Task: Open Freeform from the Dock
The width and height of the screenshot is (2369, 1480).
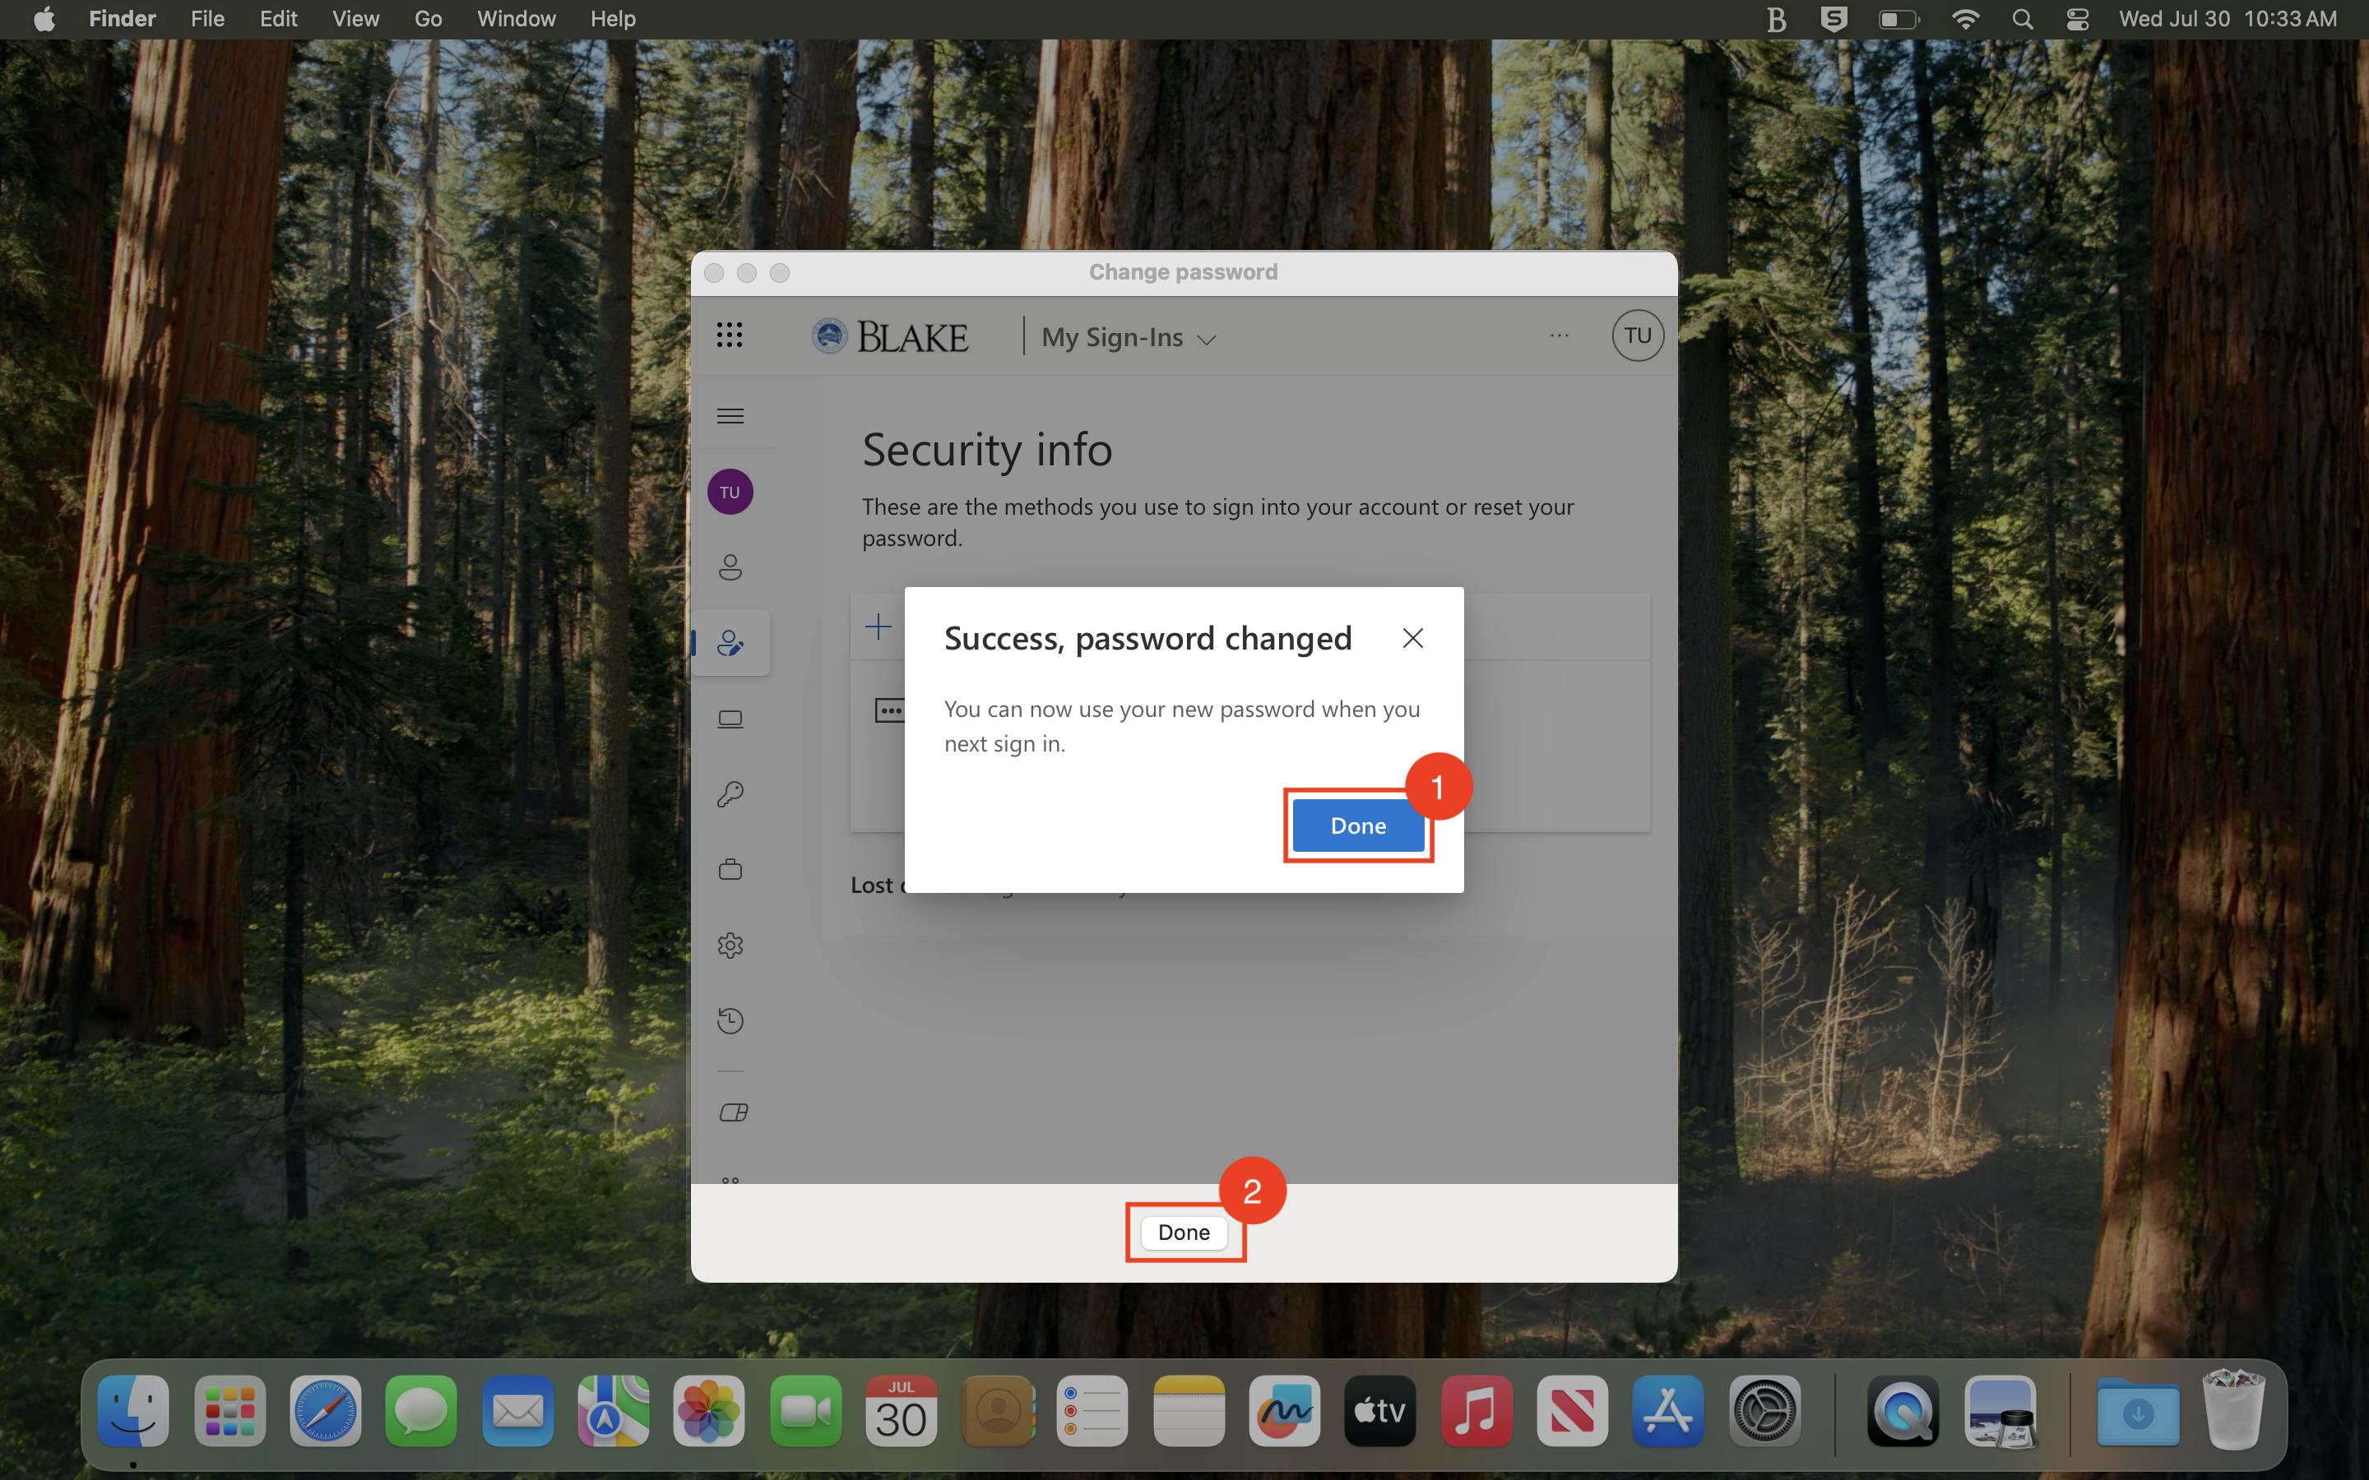Action: coord(1284,1410)
